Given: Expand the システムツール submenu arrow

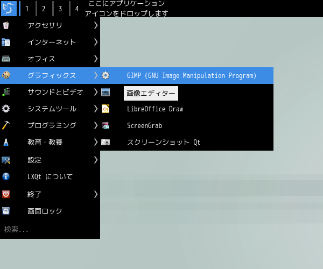Looking at the screenshot, I should pyautogui.click(x=96, y=109).
